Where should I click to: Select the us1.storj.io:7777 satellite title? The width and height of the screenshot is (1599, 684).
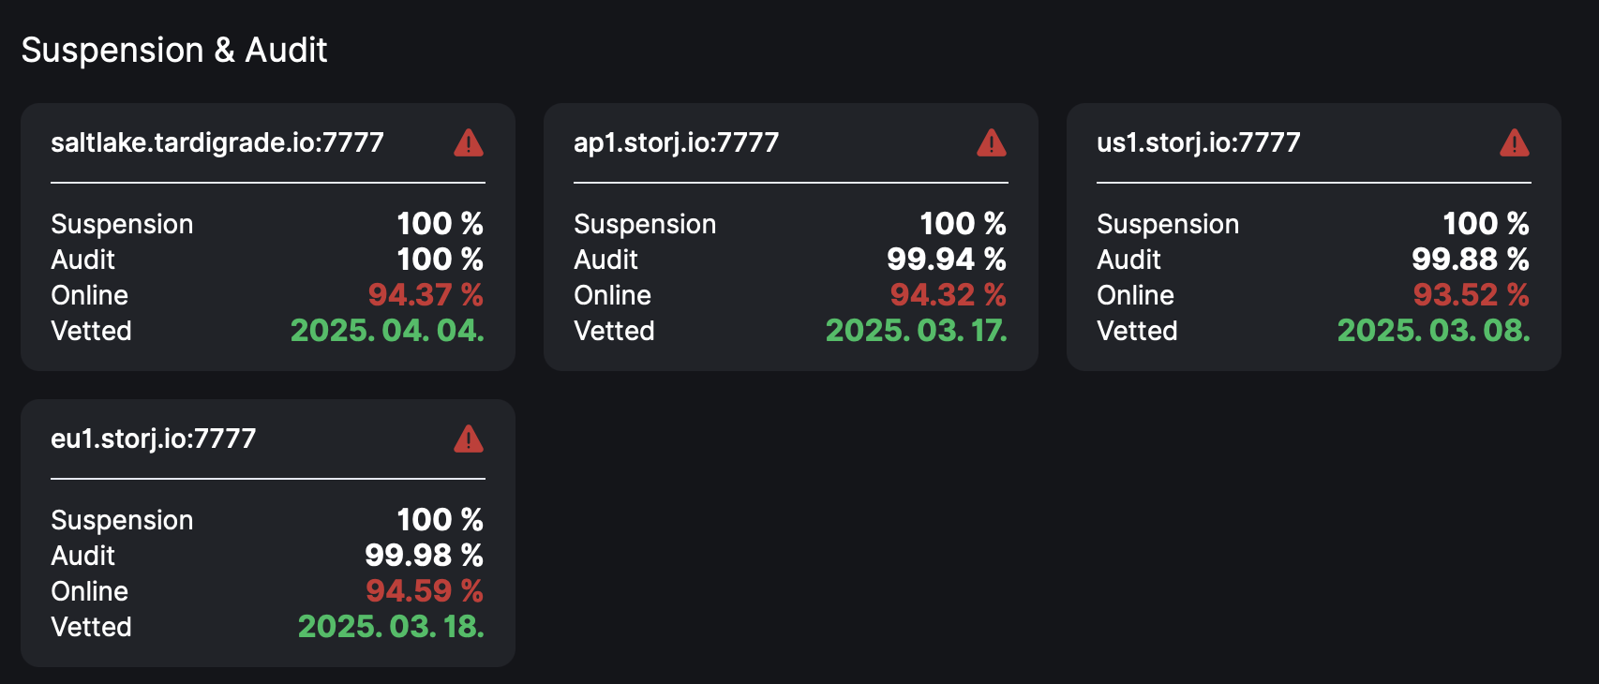(x=1199, y=142)
